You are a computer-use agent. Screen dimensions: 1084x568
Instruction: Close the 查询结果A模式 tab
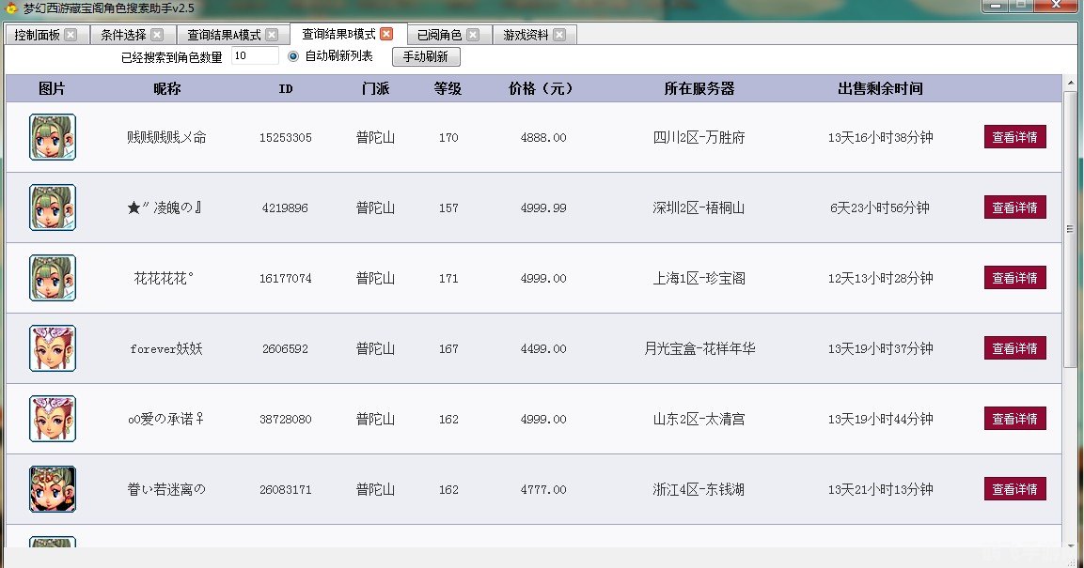tap(272, 36)
